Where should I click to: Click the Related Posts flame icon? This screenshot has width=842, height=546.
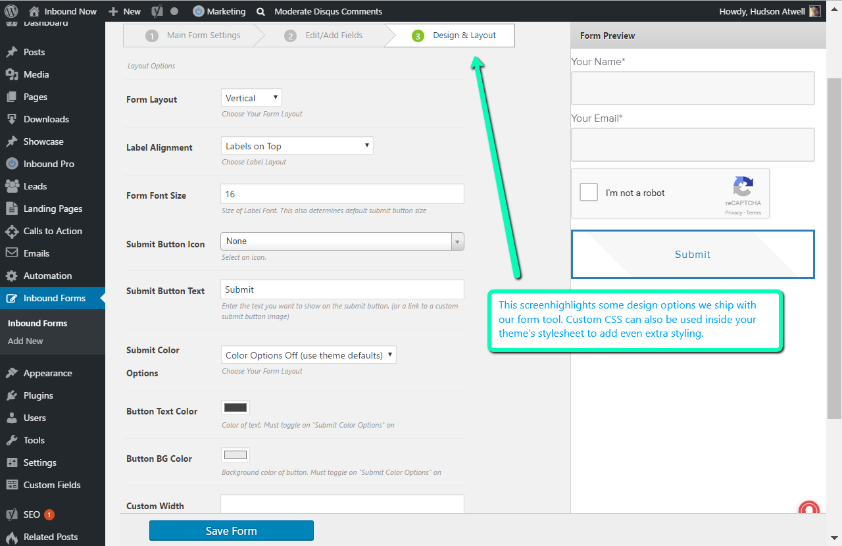click(12, 537)
